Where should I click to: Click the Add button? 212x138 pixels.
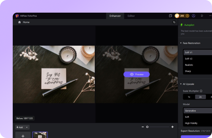(20, 127)
